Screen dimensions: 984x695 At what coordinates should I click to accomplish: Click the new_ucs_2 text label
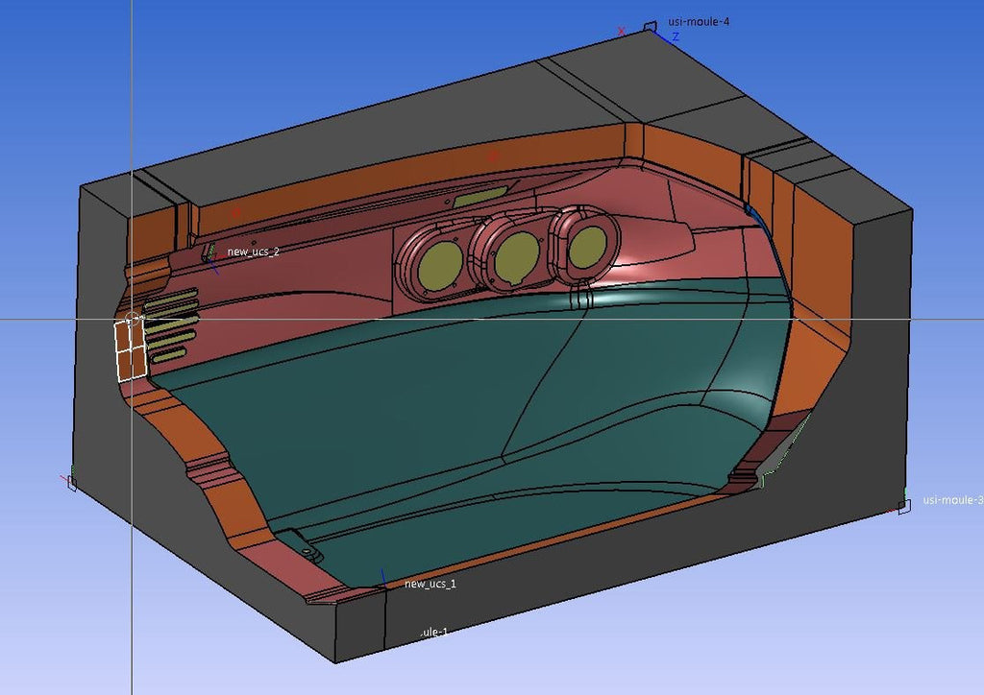254,252
